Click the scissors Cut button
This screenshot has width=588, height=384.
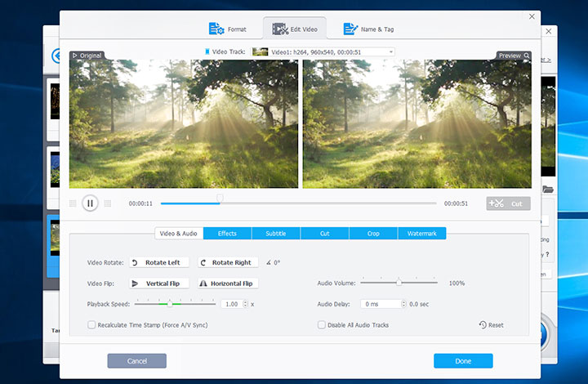coord(507,203)
